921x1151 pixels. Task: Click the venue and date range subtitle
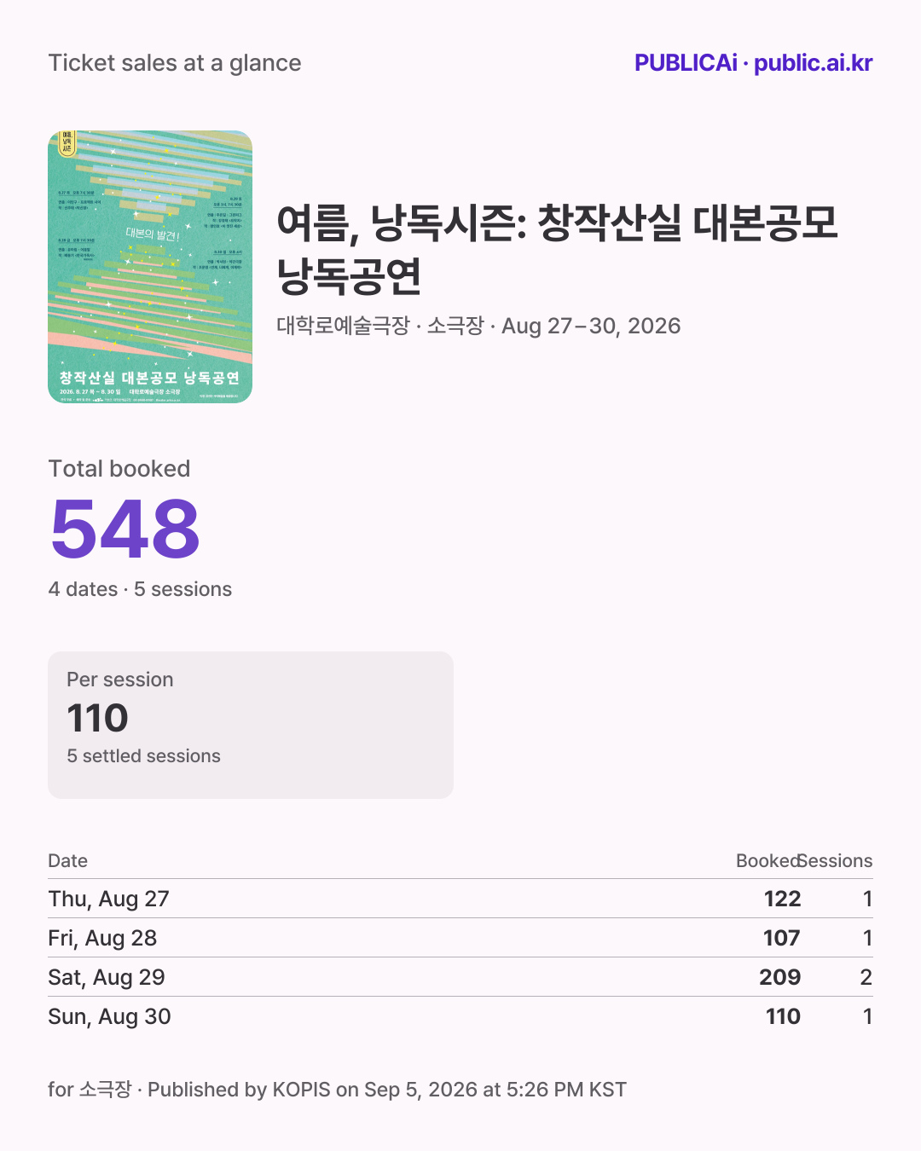point(478,326)
